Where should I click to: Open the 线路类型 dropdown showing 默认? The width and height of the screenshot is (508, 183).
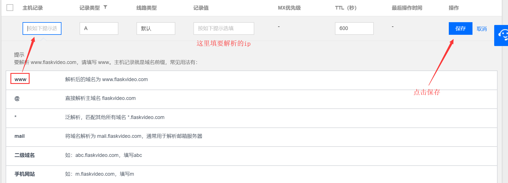click(x=156, y=28)
